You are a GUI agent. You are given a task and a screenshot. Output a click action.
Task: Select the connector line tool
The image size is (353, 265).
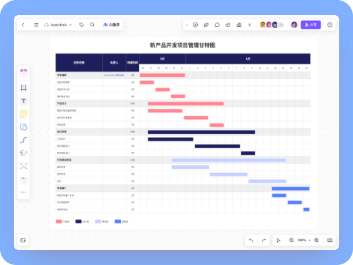tap(23, 140)
